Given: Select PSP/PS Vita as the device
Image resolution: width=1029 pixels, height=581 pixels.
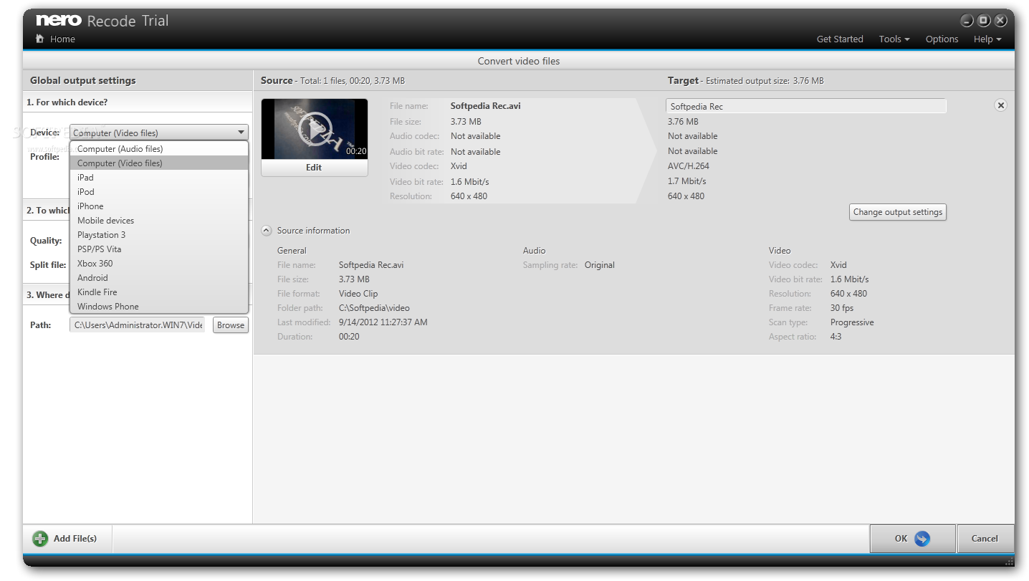Looking at the screenshot, I should point(159,249).
